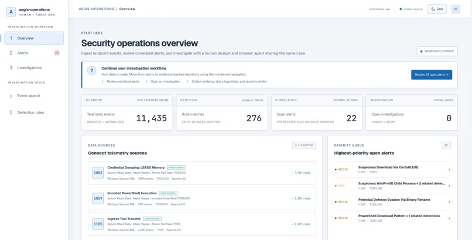
Task: Click MEDIUM tag on Binary Rename alert
Action: point(343,202)
